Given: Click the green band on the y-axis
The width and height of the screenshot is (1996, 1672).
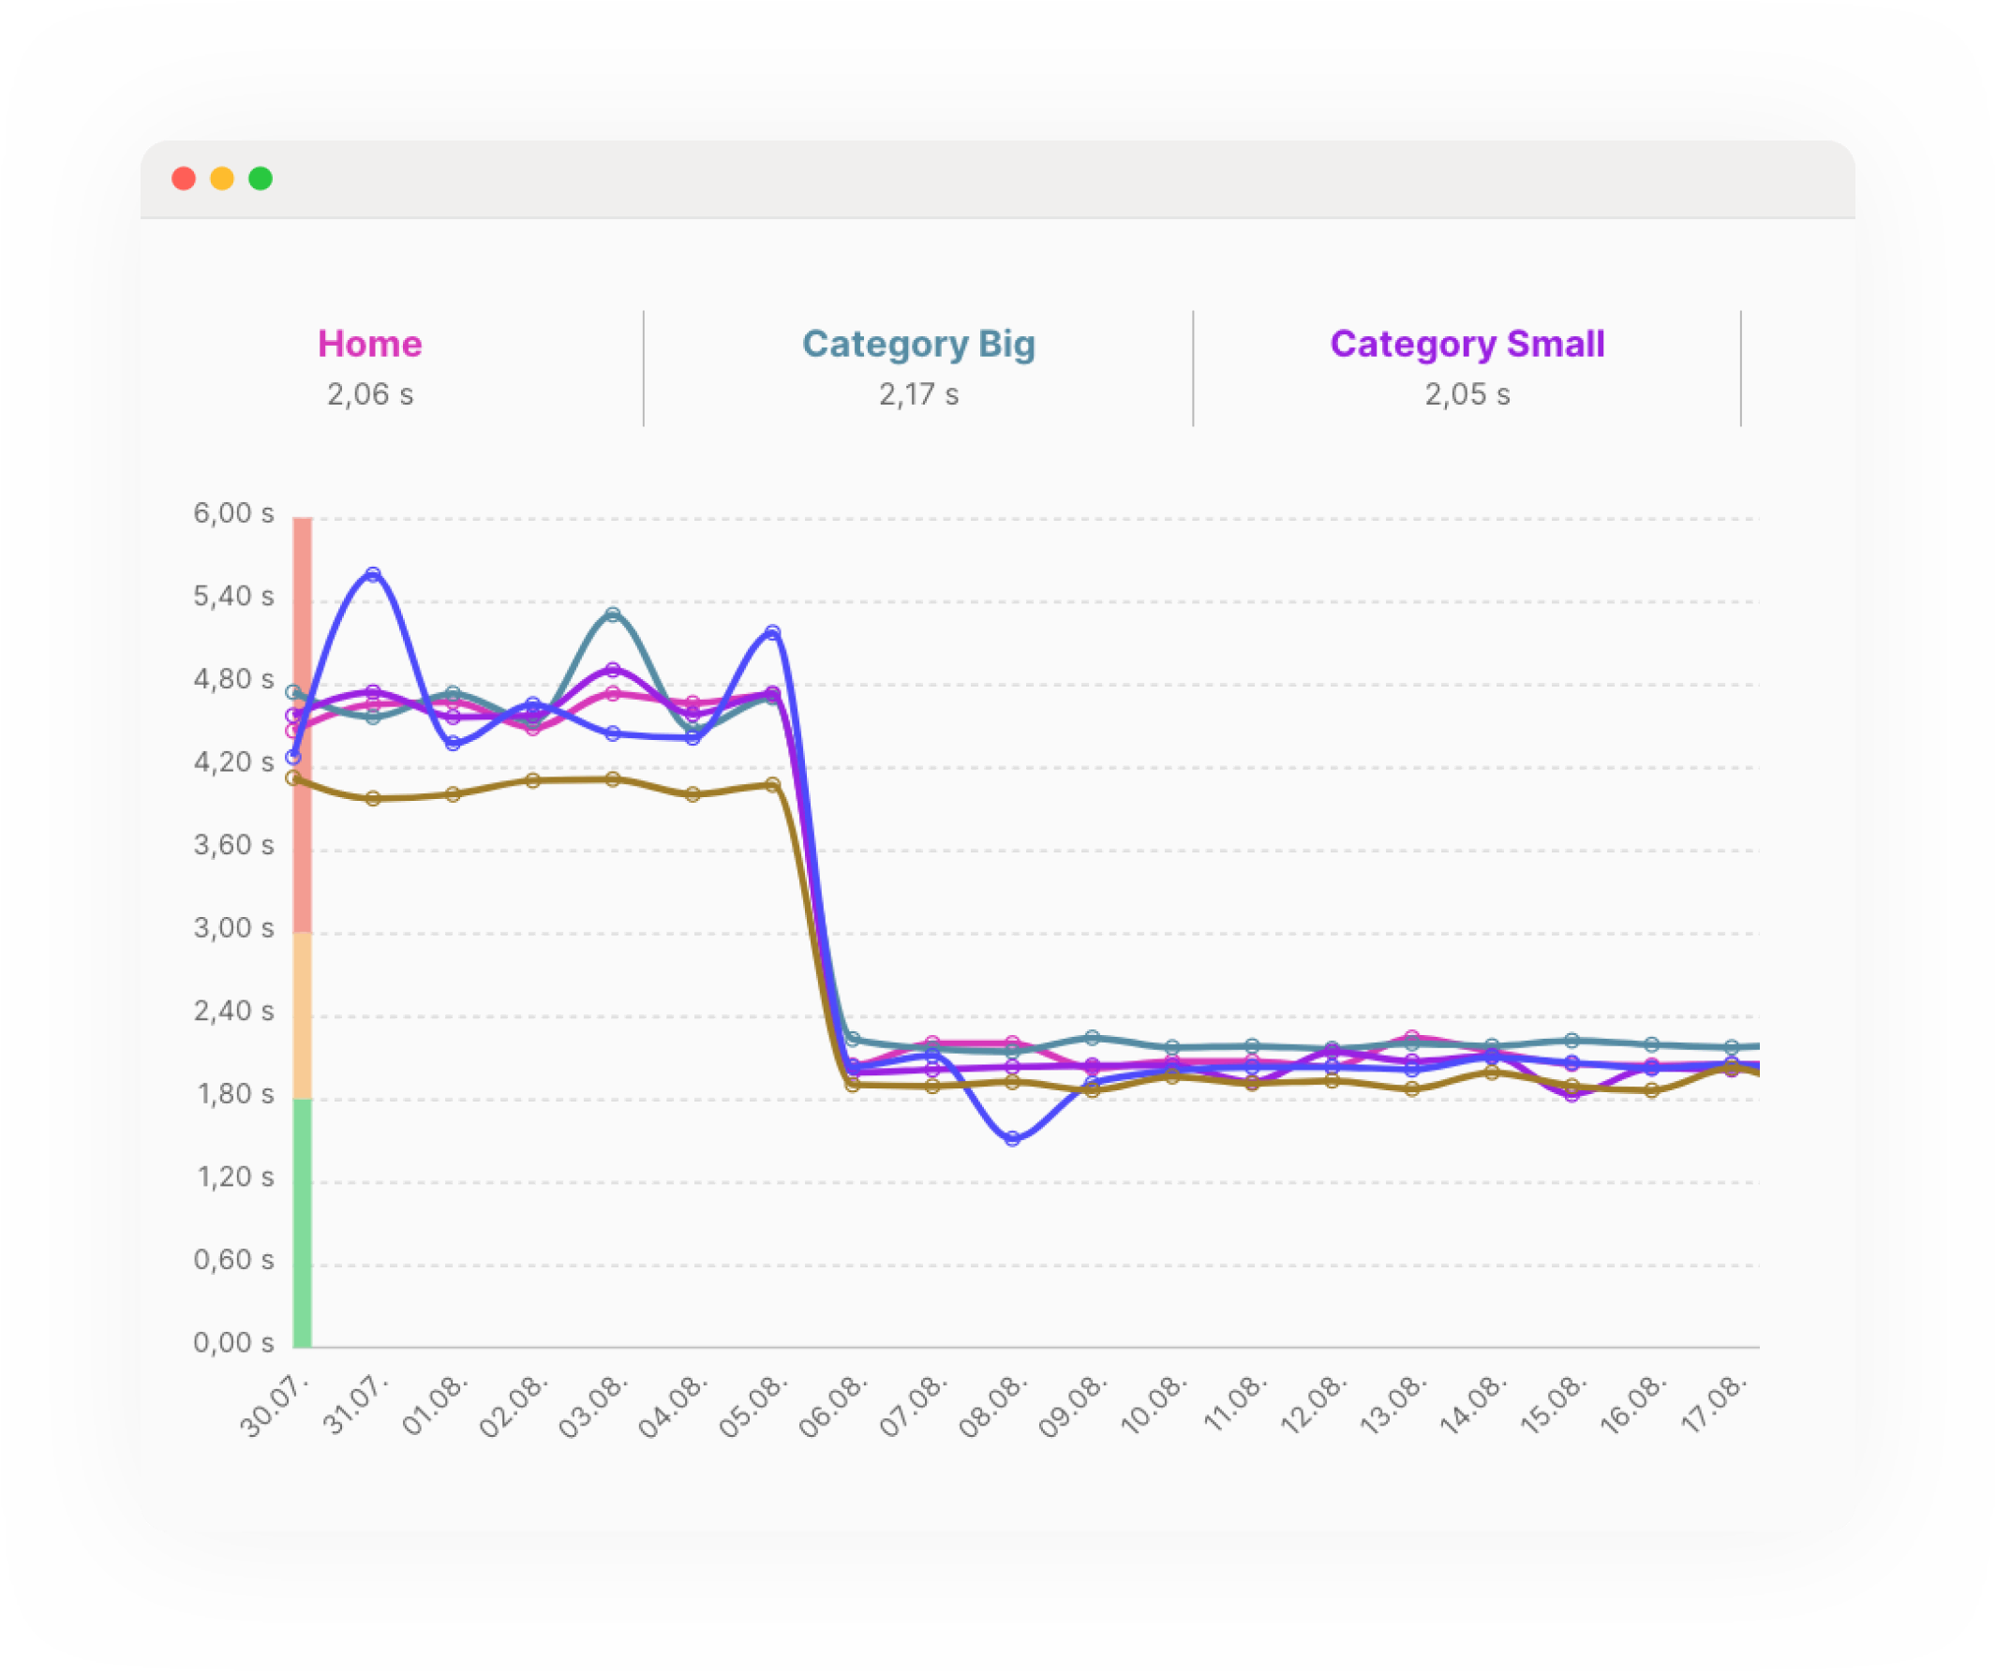Looking at the screenshot, I should (303, 1223).
